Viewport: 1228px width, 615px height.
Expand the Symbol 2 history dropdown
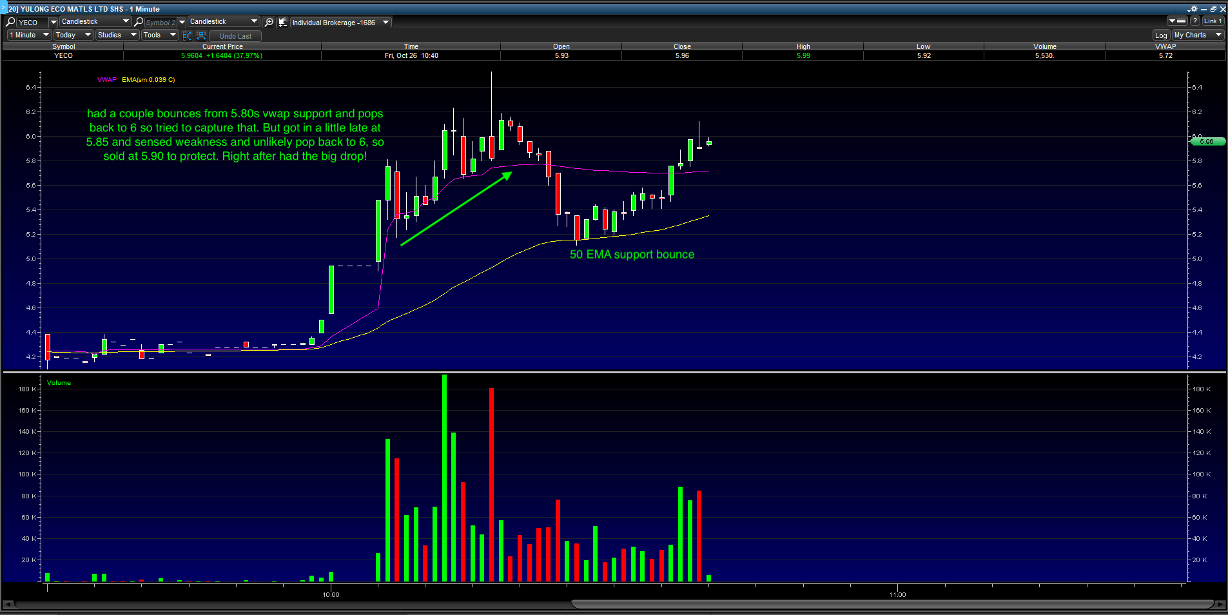click(x=182, y=22)
